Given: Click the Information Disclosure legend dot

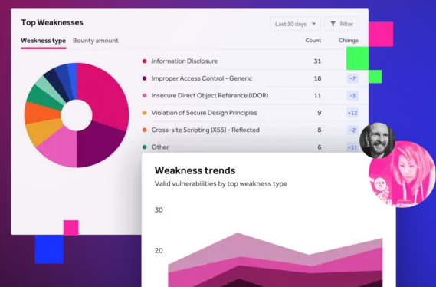Looking at the screenshot, I should pos(144,61).
